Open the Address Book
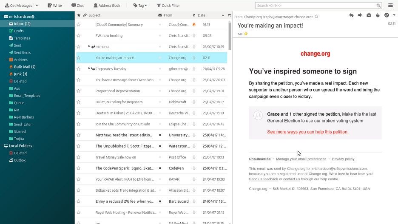Screen dimensions: 398x224 (x=107, y=6)
